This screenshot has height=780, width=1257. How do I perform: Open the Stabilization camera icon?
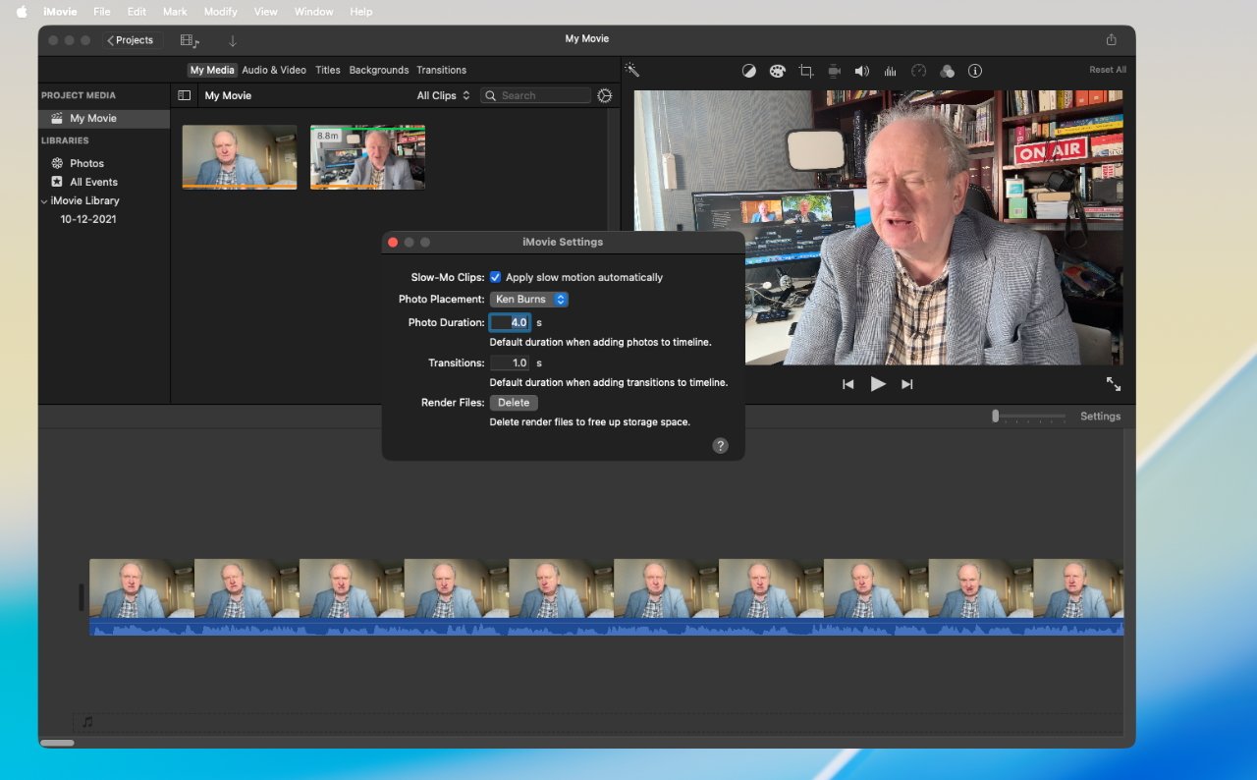click(x=834, y=70)
